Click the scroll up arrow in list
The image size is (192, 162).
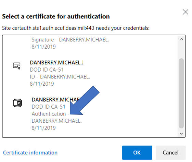[x=181, y=39]
